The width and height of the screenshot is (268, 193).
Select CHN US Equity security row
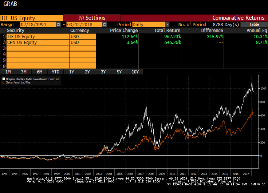click(38, 43)
